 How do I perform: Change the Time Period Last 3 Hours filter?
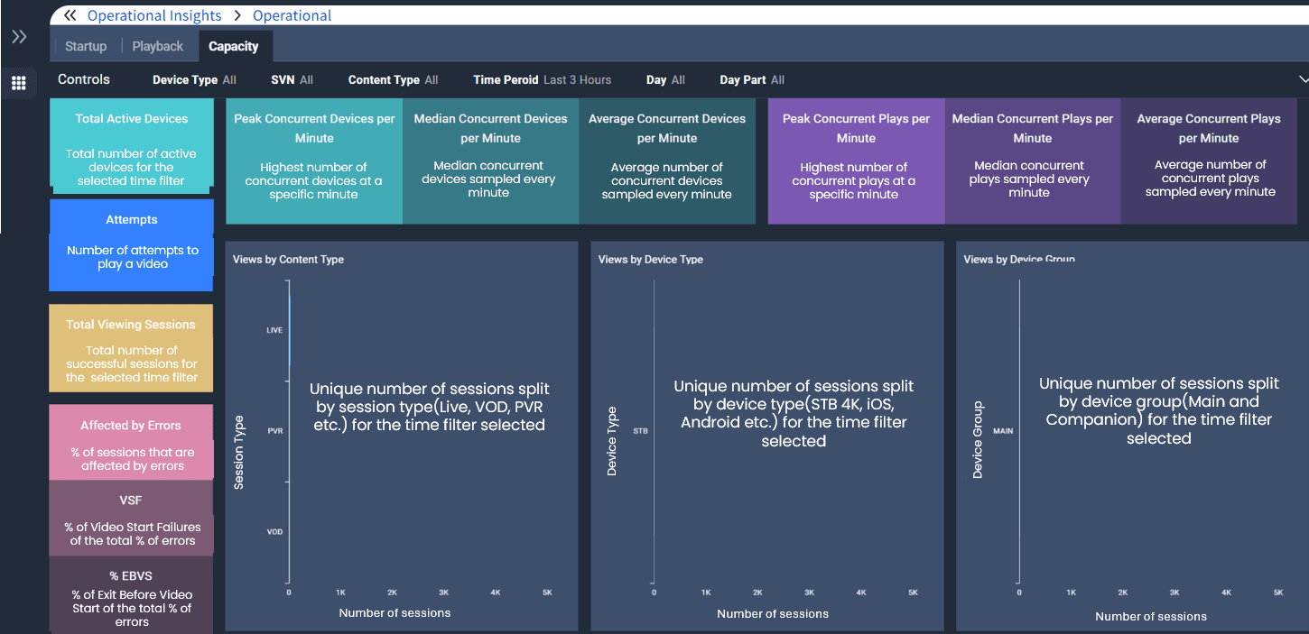(x=542, y=80)
